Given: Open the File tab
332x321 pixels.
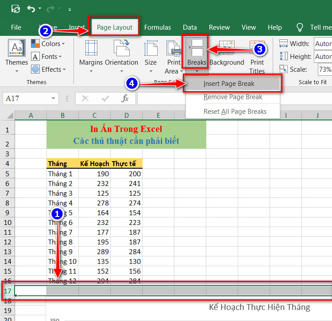Looking at the screenshot, I should [16, 27].
